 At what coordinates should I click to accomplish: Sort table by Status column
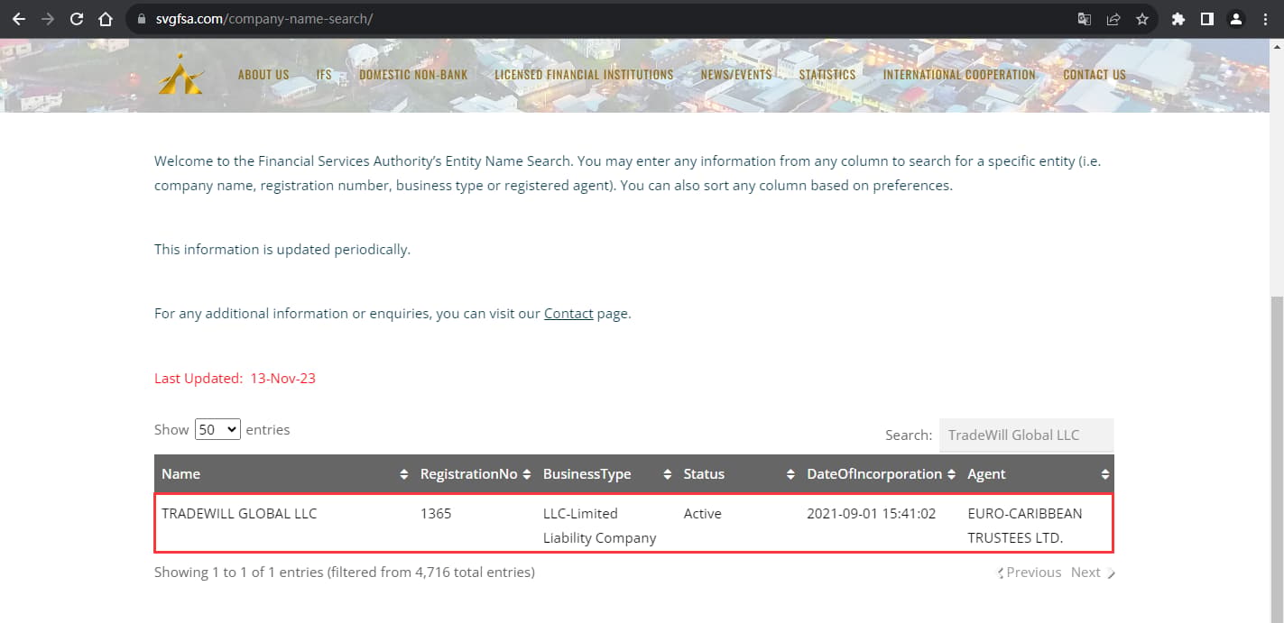click(x=738, y=473)
